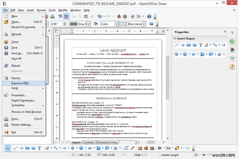Screen dimensions: 239x159
Task: Select the Rectangle tool in Properties sidebar
Action: tap(189, 45)
